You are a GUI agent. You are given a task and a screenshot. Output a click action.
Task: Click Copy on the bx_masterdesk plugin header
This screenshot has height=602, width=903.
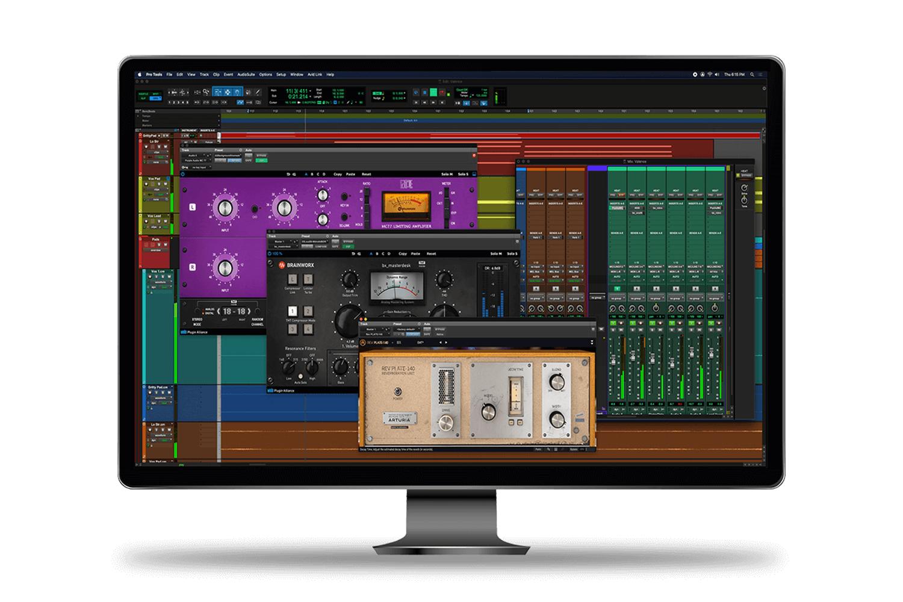coord(403,253)
